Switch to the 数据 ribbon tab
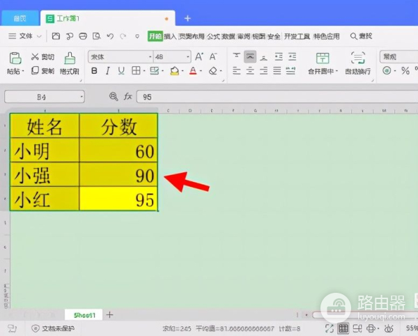Viewport: 418px width, 336px height. [229, 36]
